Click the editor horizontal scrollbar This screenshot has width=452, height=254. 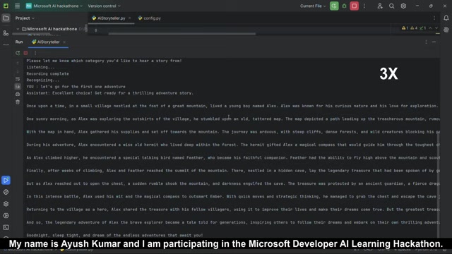[x=182, y=34]
